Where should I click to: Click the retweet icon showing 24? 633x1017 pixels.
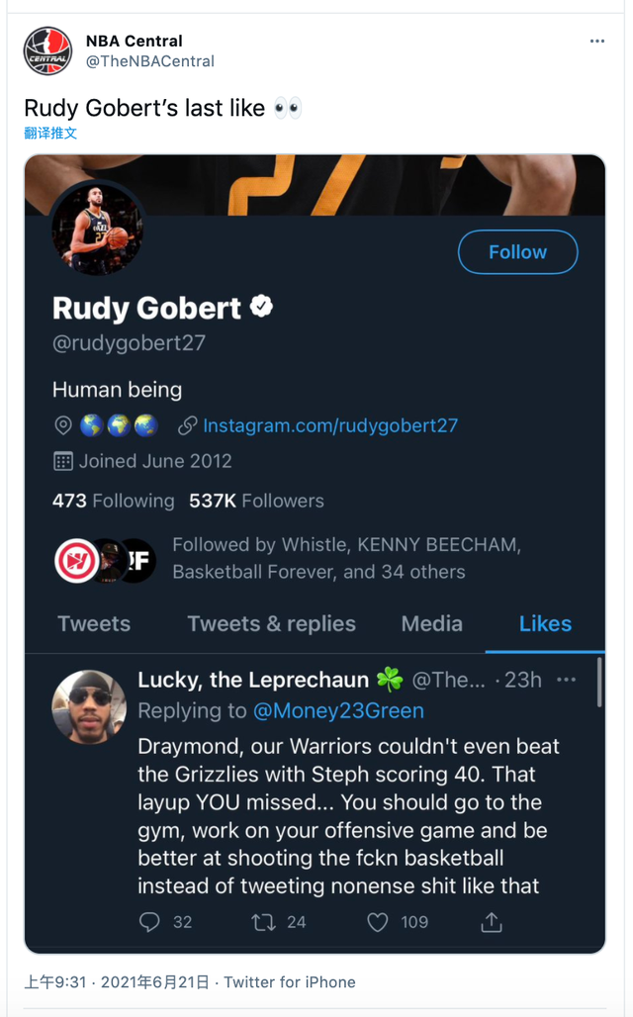click(x=264, y=922)
